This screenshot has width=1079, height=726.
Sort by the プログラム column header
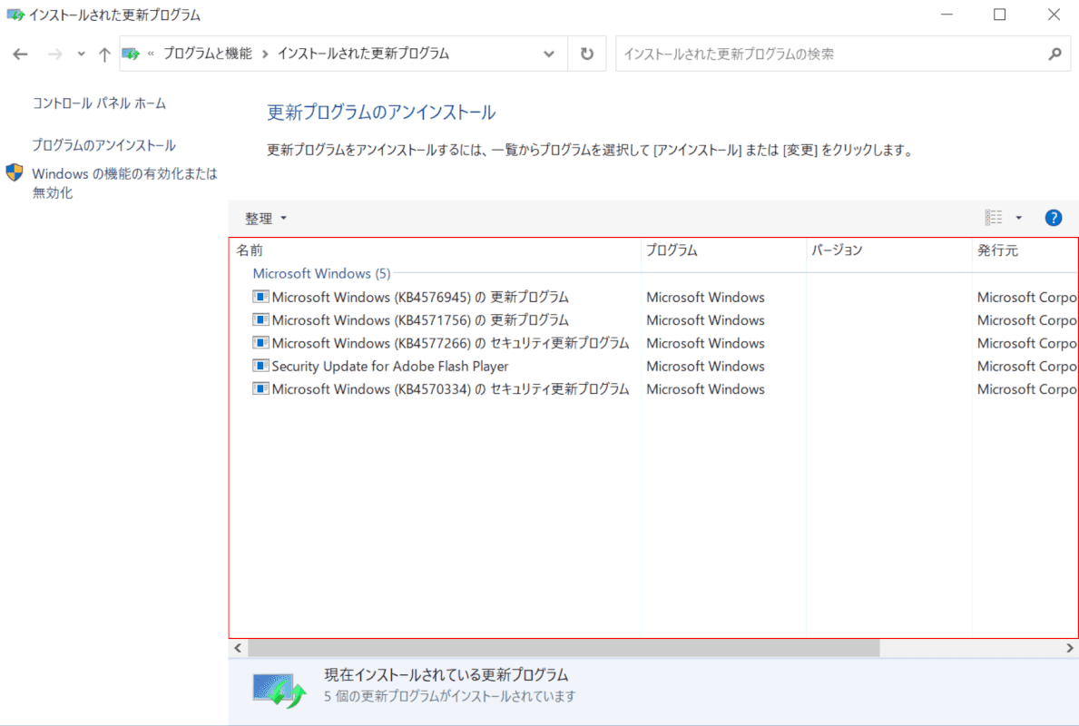click(x=723, y=250)
